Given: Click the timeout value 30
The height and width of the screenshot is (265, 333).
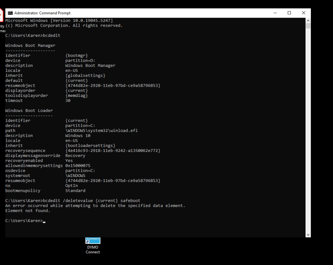Looking at the screenshot, I should tap(68, 101).
